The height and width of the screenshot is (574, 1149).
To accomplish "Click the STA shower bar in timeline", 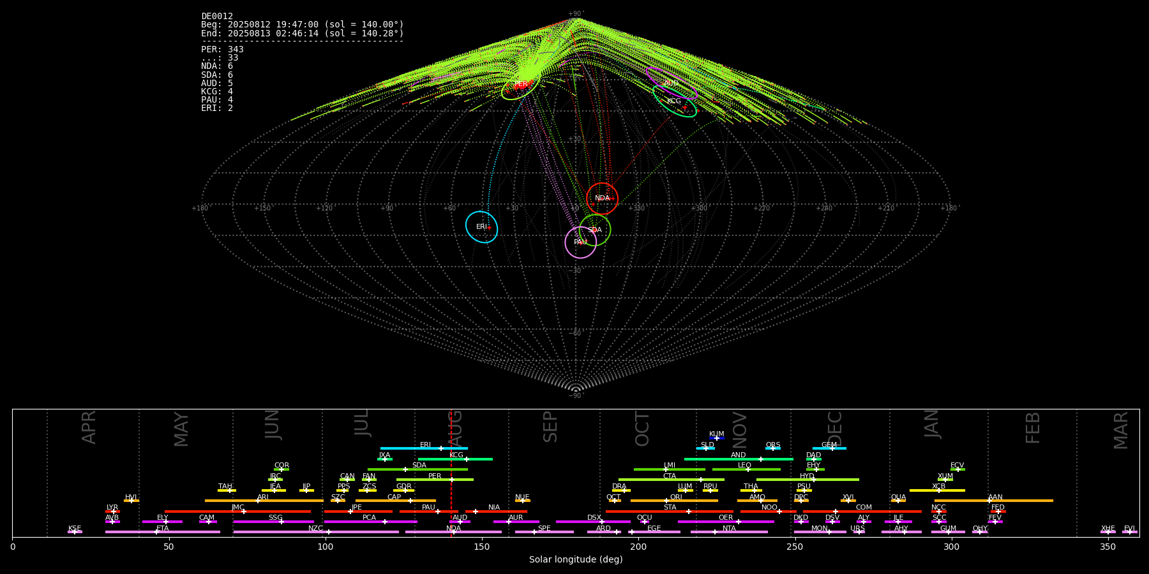I will (670, 511).
